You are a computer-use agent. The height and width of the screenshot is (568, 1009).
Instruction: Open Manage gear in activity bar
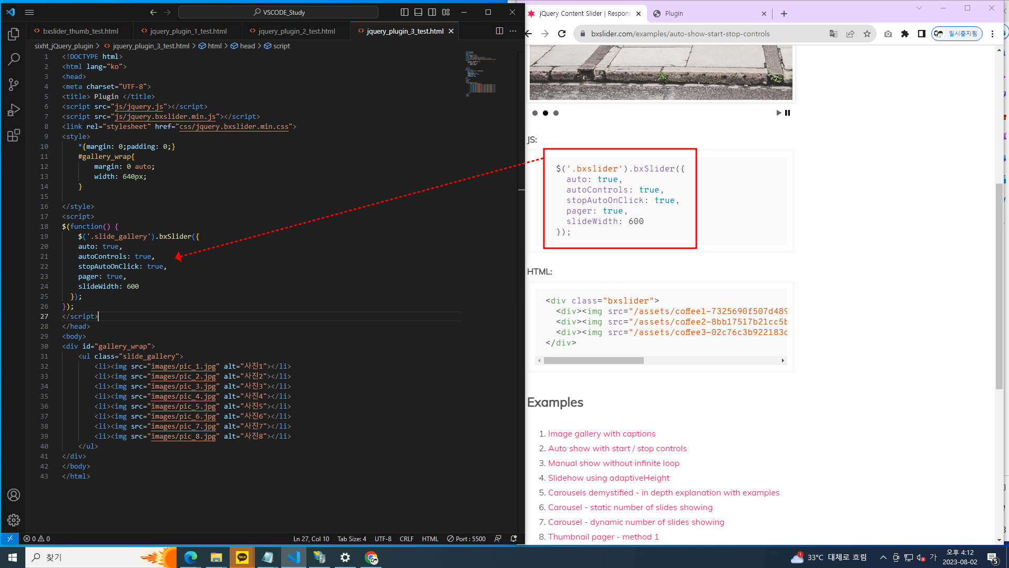[14, 520]
